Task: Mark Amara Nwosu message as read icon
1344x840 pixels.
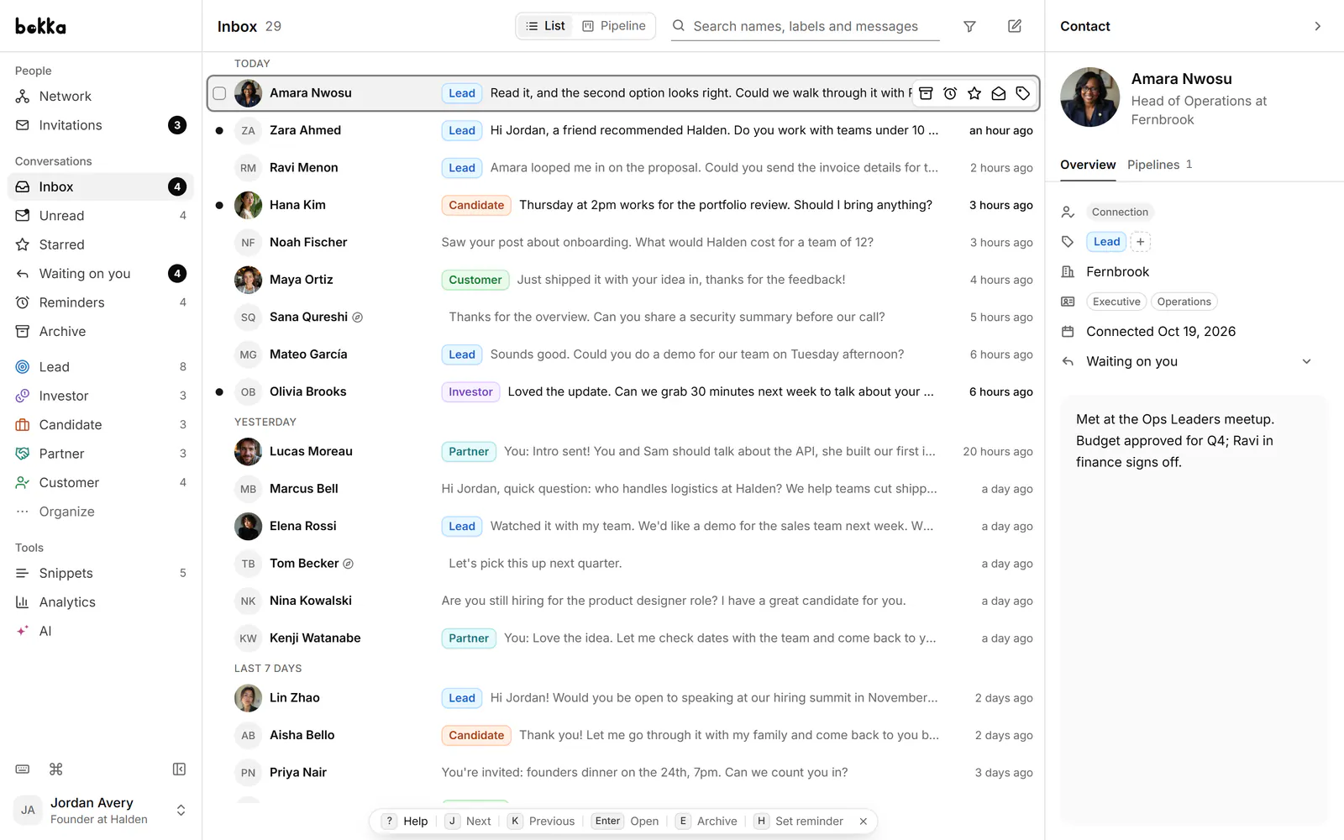Action: tap(999, 93)
